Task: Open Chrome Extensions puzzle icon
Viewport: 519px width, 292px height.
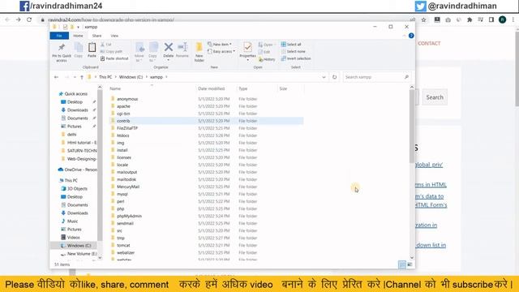Action: coord(470,19)
